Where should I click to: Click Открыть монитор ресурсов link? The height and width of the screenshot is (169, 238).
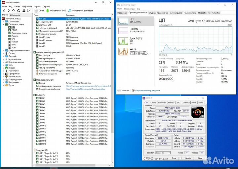[x=148, y=91]
